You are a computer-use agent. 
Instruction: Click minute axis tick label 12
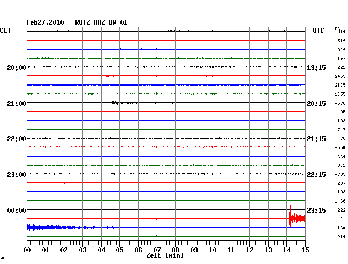pyautogui.click(x=249, y=250)
